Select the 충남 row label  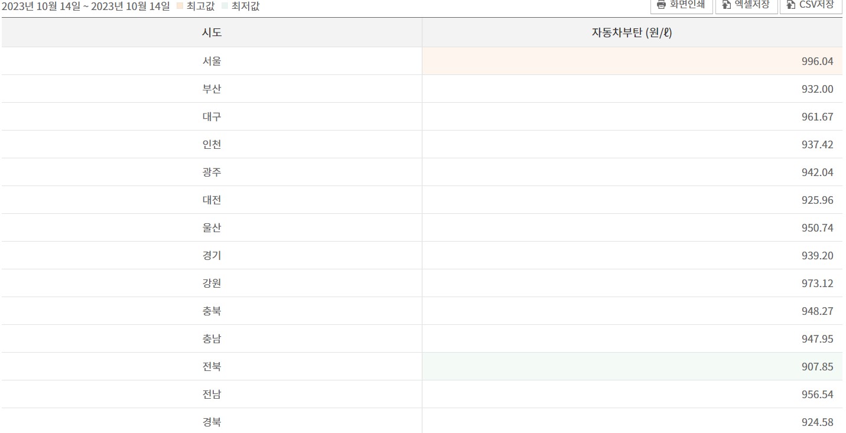pyautogui.click(x=211, y=338)
